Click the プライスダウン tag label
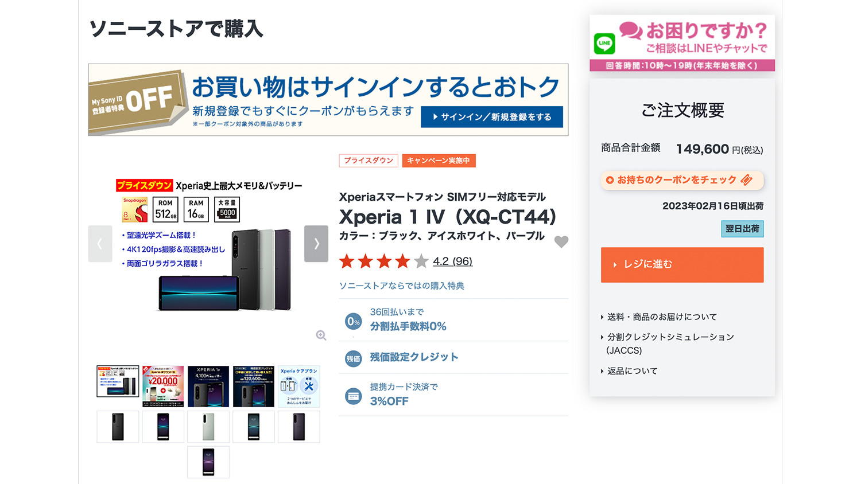The height and width of the screenshot is (484, 861). tap(369, 161)
